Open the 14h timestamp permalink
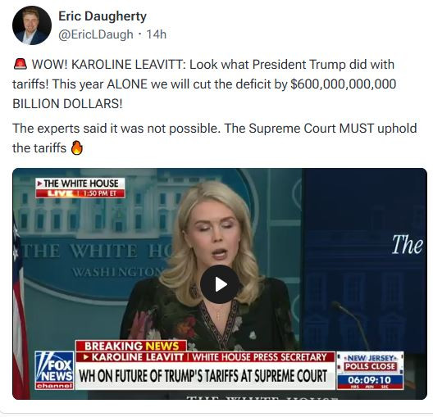Image resolution: width=433 pixels, height=417 pixels. click(157, 34)
